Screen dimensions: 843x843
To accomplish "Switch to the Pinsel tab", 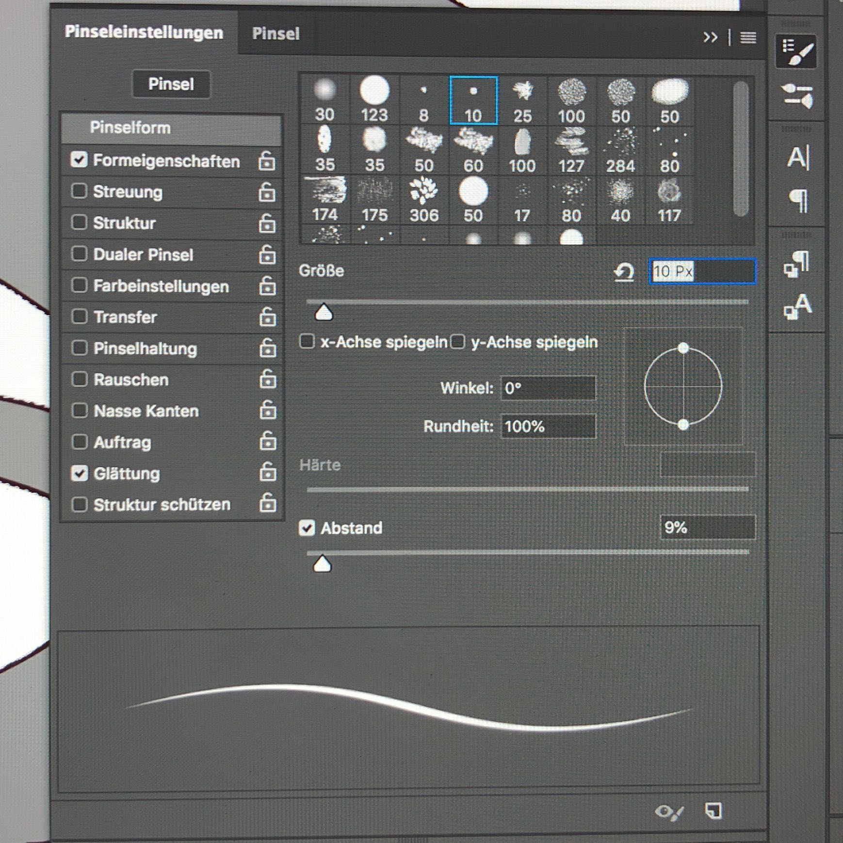I will tap(276, 33).
